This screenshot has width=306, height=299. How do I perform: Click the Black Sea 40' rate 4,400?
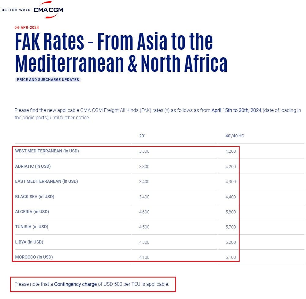[231, 197]
